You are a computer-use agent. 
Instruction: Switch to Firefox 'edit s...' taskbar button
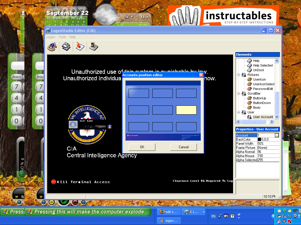[x=169, y=212]
